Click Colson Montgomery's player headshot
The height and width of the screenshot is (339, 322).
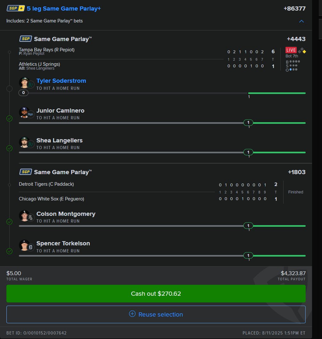[24, 216]
